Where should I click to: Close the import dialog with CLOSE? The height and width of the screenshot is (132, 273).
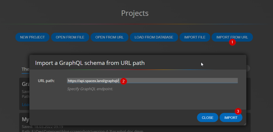pos(207,118)
